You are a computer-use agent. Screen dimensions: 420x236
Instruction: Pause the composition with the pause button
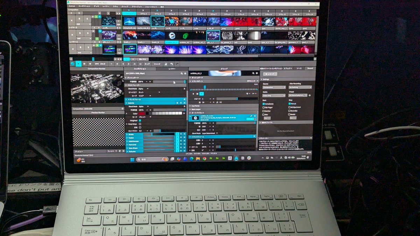coord(84,64)
